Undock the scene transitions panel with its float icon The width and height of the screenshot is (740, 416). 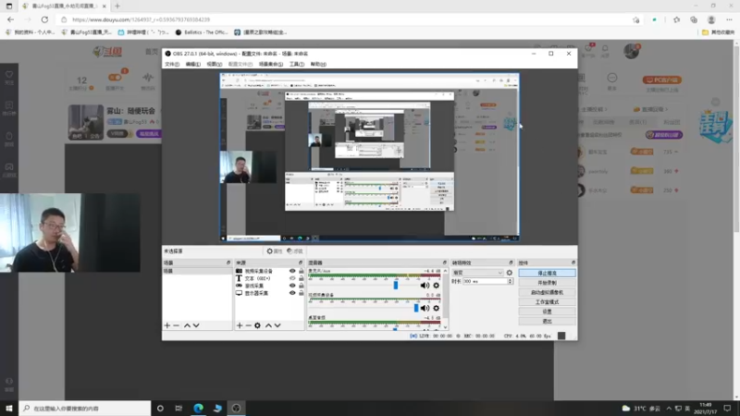[x=511, y=263]
